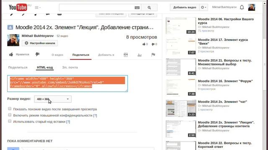268x150 pixels.
Task: Click ПОКА КОММЕНТАРИЕВ НЕТ heading
Action: 30,141
